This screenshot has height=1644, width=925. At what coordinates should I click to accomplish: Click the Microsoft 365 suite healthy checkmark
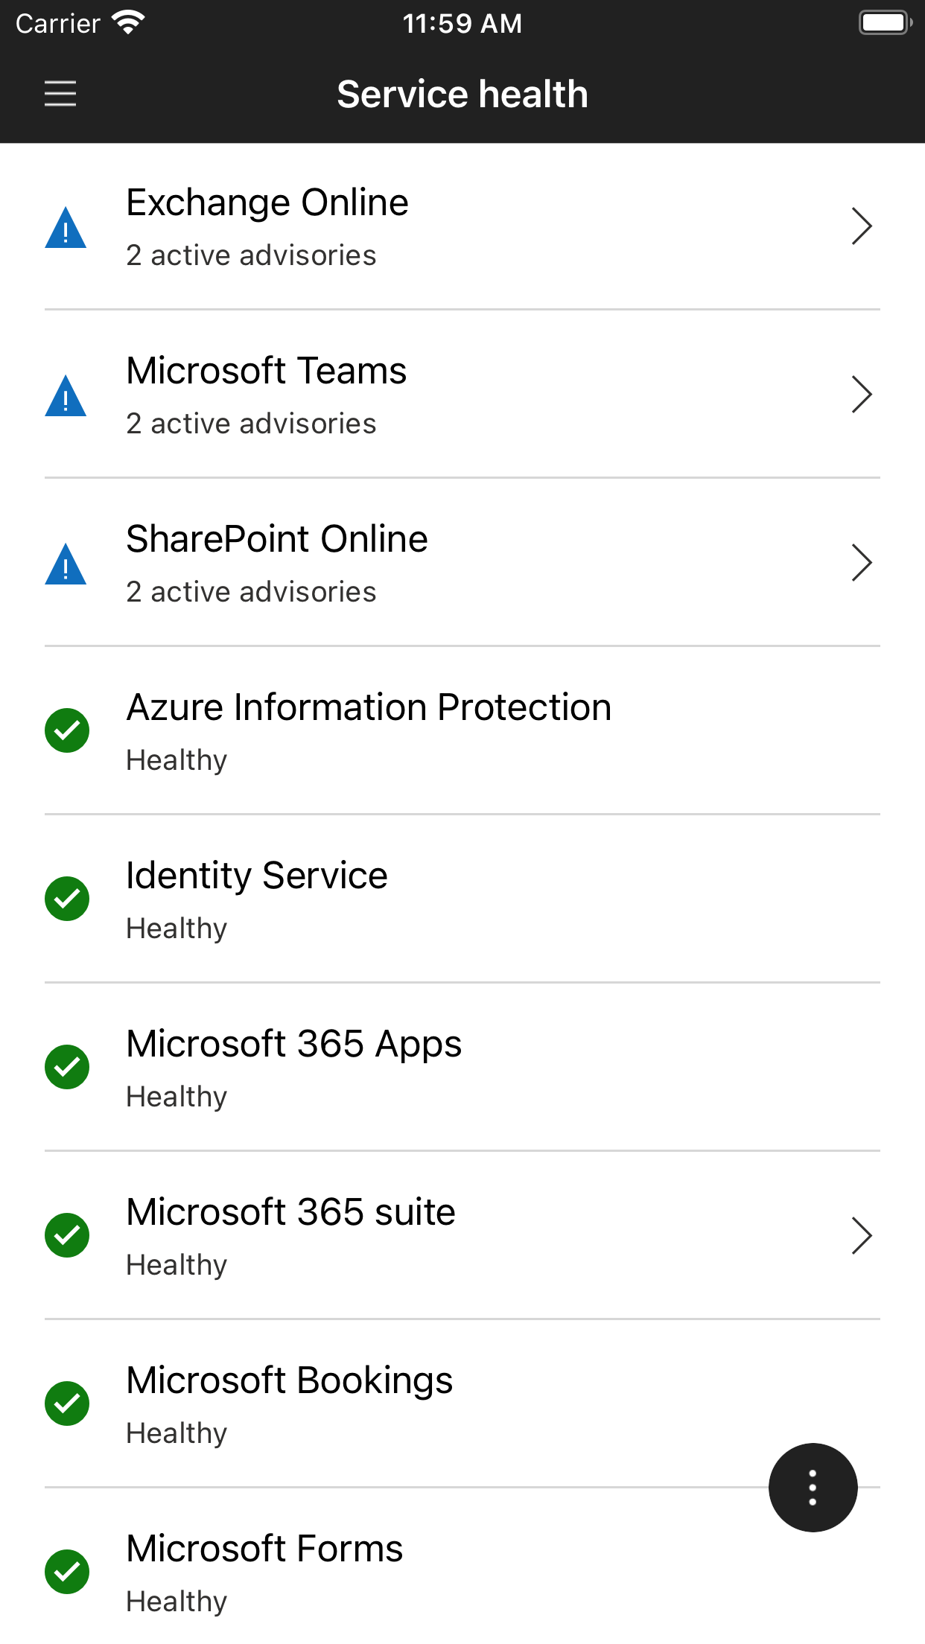pyautogui.click(x=67, y=1235)
